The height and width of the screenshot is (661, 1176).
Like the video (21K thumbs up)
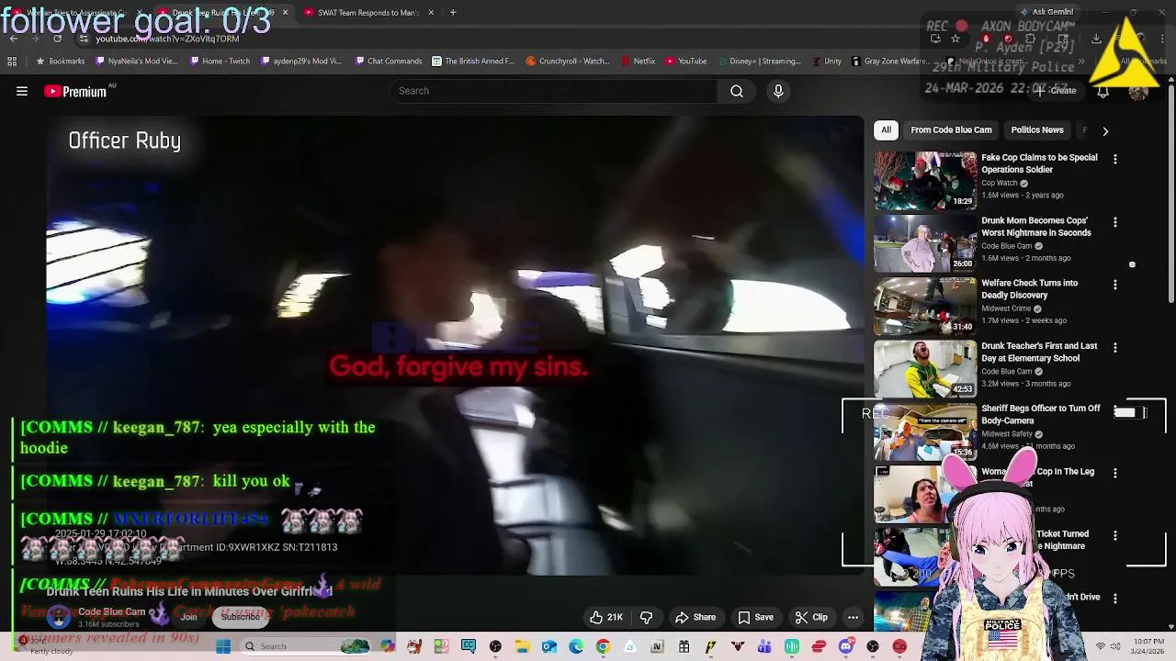point(606,617)
